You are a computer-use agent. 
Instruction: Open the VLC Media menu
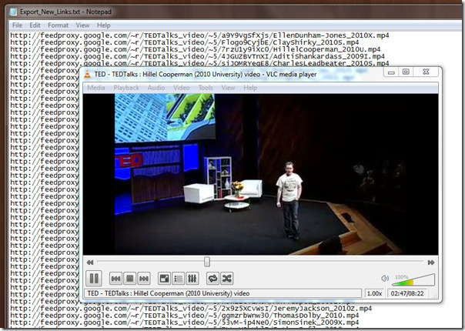96,88
